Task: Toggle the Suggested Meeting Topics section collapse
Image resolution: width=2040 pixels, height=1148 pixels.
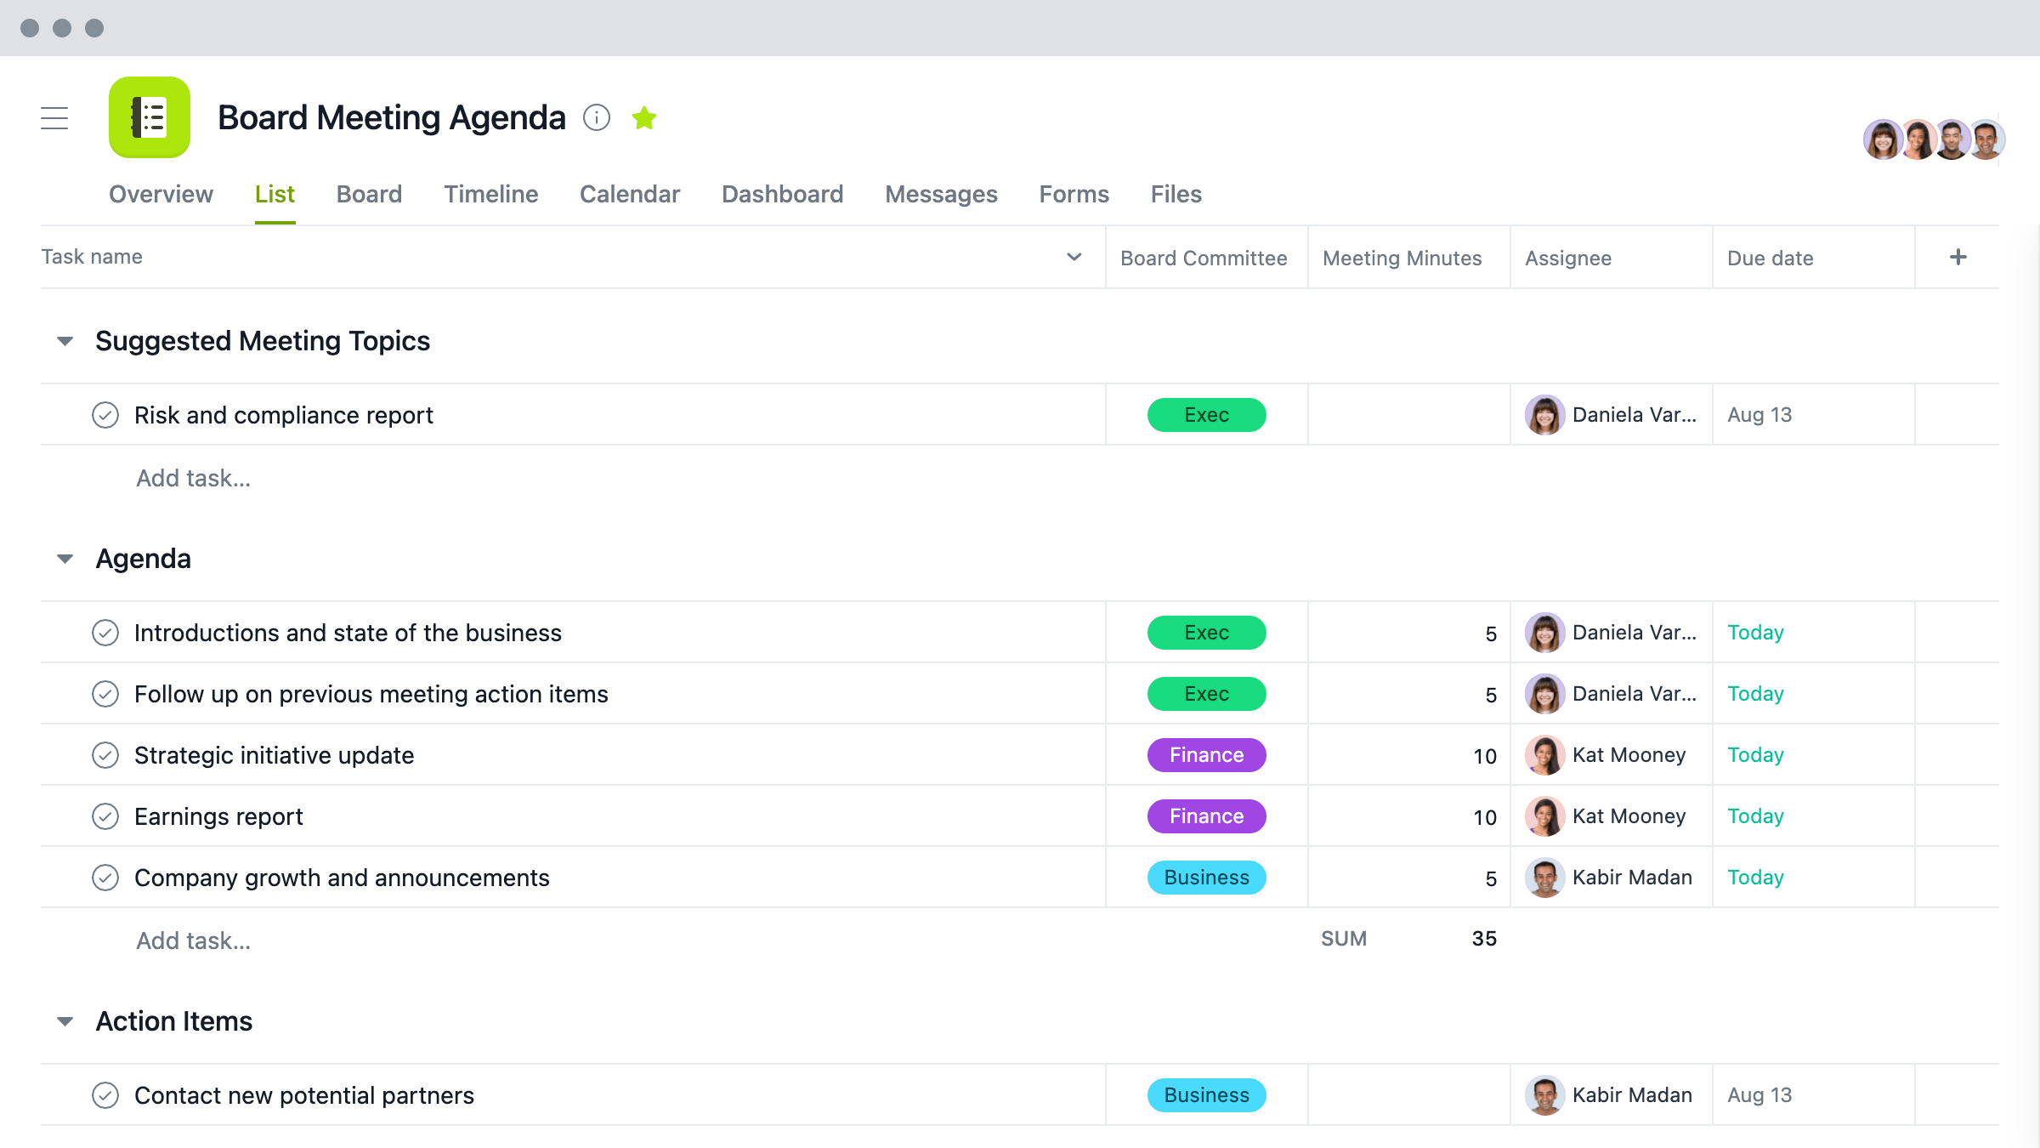Action: 65,339
